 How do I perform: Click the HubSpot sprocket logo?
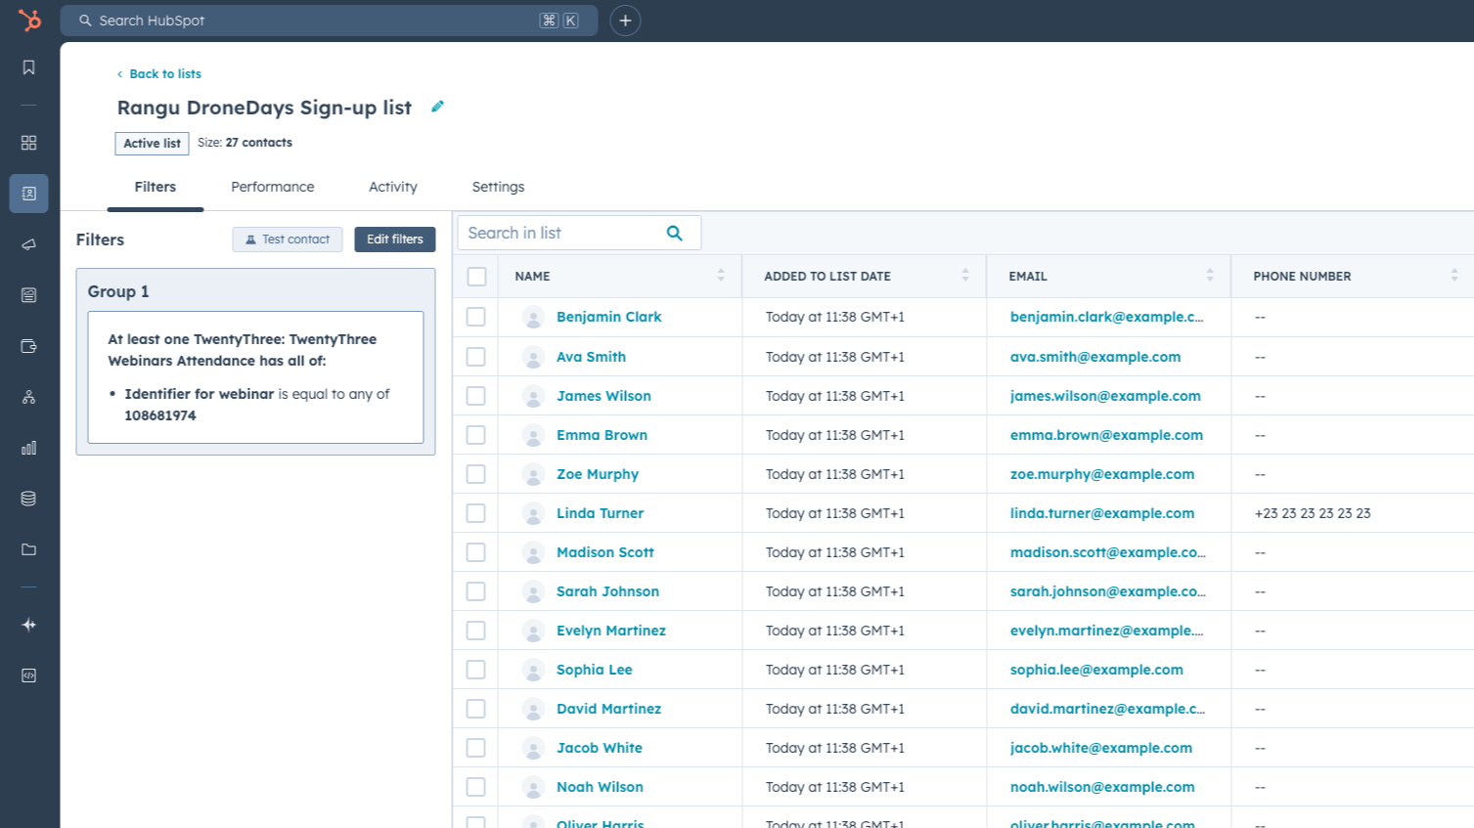[x=29, y=20]
